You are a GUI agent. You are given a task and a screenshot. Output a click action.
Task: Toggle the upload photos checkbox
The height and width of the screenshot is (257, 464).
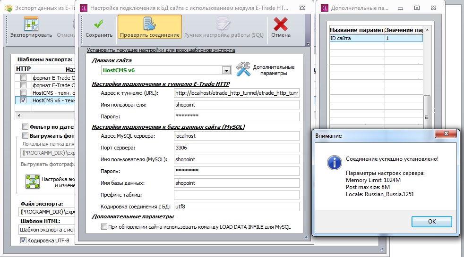click(x=25, y=136)
